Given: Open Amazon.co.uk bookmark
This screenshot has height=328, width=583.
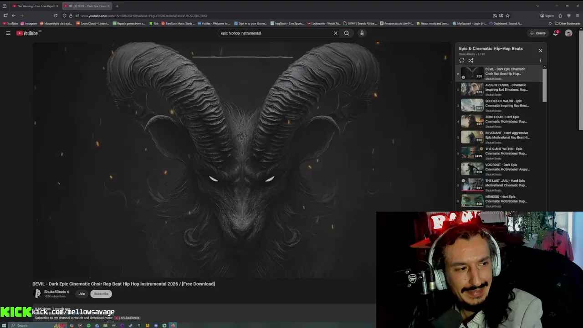Looking at the screenshot, I should [397, 23].
